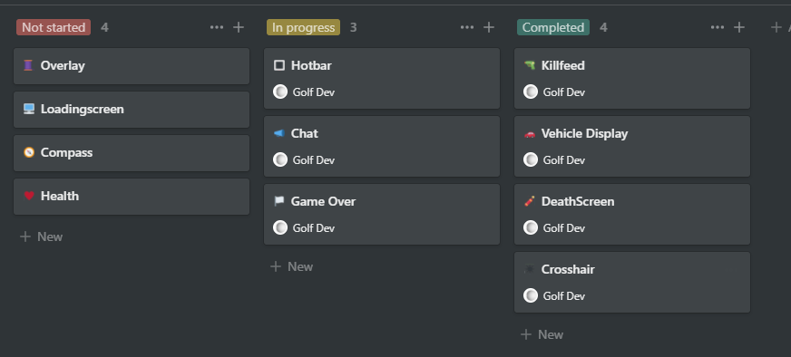Select the yellow In progress status tag
This screenshot has width=791, height=357.
[x=303, y=27]
